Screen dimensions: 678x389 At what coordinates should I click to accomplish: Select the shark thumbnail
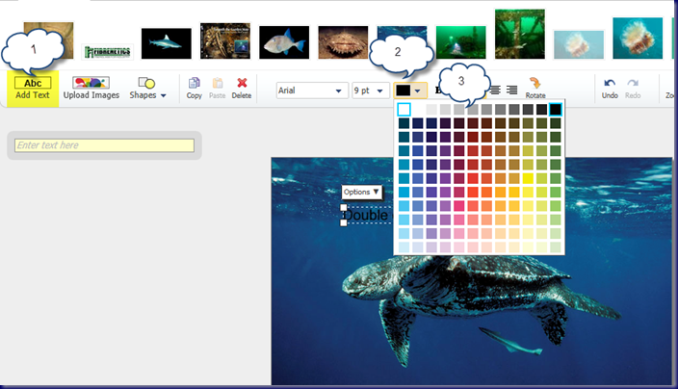pyautogui.click(x=166, y=43)
